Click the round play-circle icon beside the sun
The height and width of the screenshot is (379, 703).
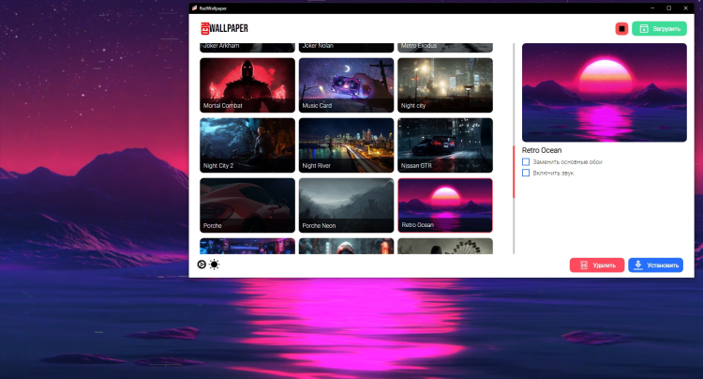202,265
